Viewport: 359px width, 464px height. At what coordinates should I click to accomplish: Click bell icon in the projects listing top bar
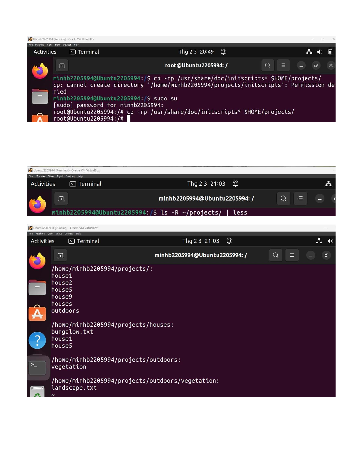229,241
